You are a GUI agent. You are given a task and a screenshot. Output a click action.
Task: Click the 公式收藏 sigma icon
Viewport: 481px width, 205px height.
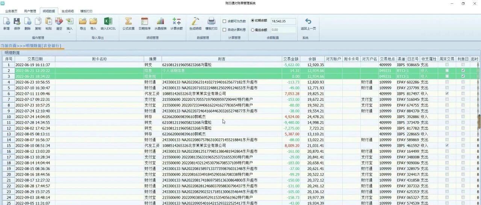coord(129,21)
